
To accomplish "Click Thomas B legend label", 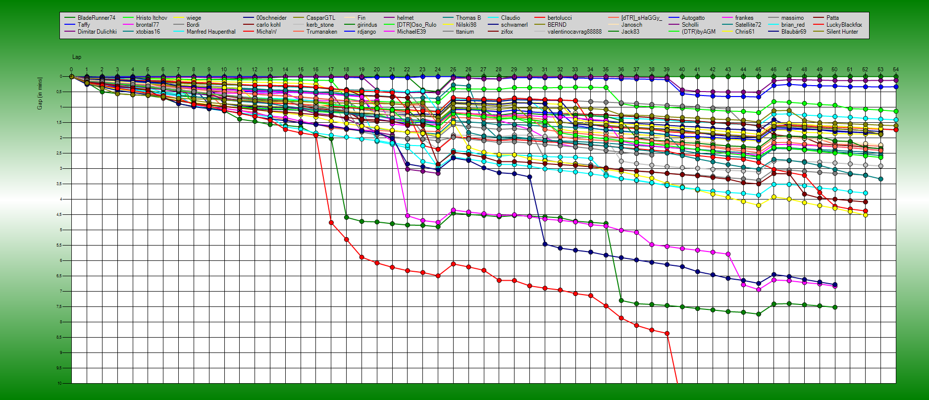I will point(468,18).
